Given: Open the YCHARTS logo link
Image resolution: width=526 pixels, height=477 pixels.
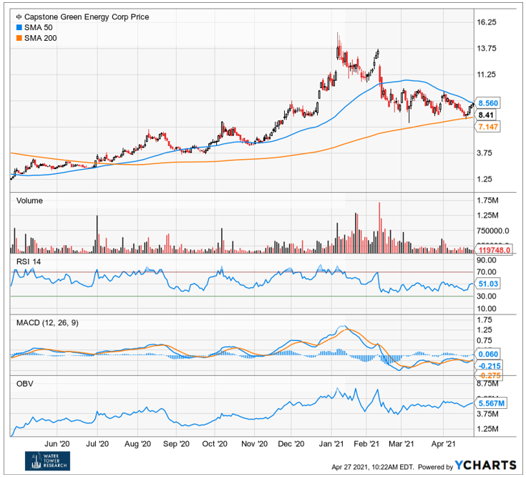Looking at the screenshot, I should tap(485, 466).
